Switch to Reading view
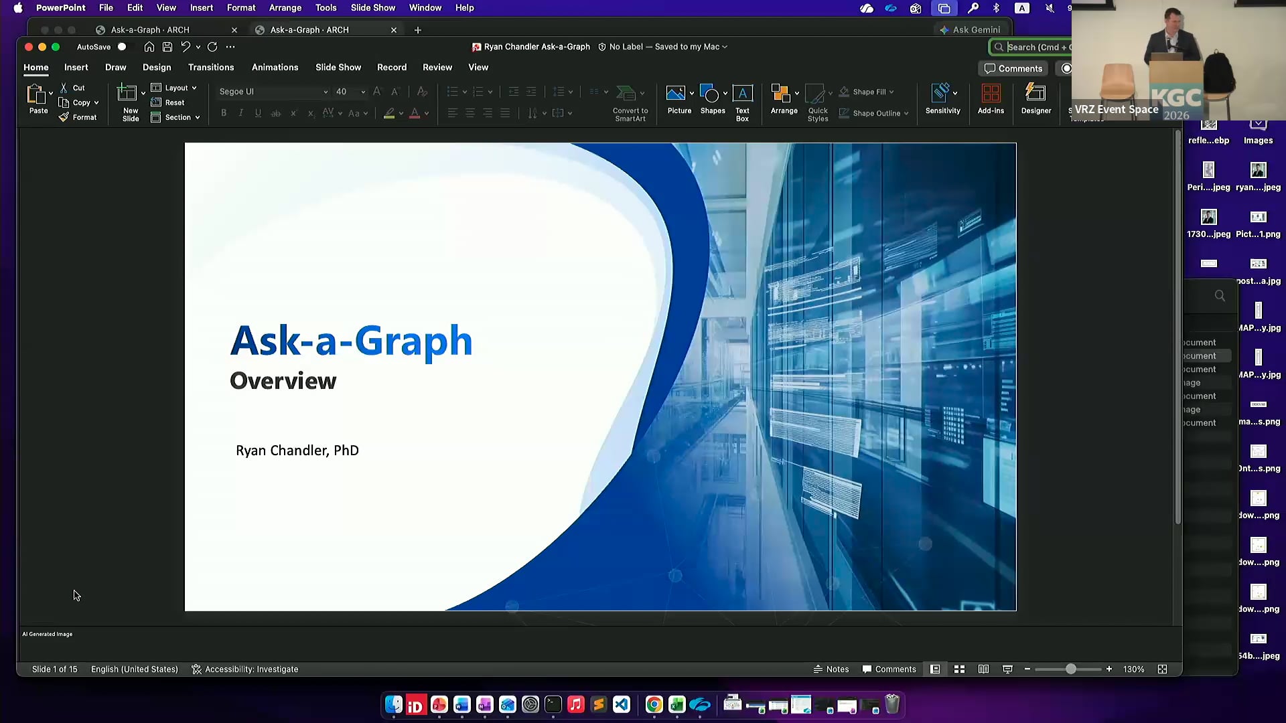1286x723 pixels. [x=983, y=669]
